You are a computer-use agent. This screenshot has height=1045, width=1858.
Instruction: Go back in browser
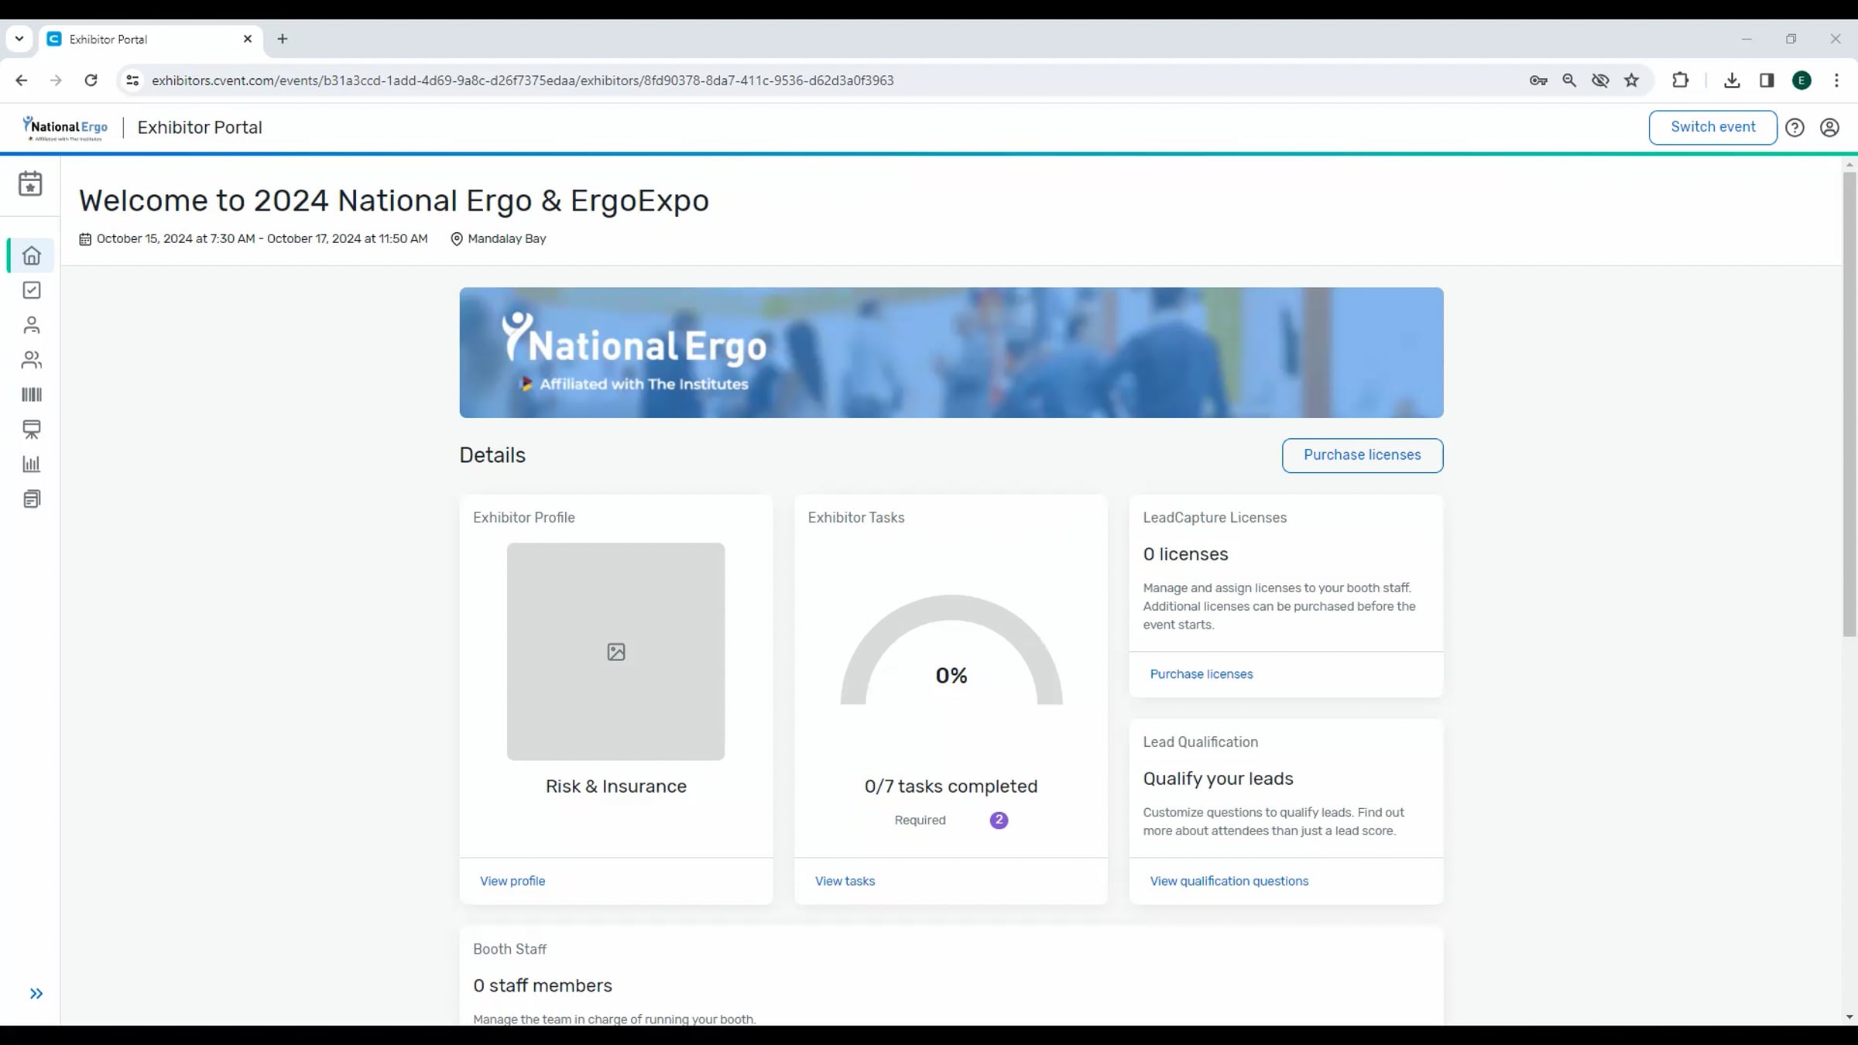[x=22, y=81]
